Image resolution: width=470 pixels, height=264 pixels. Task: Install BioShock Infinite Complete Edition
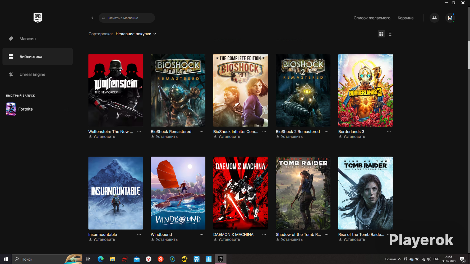[x=227, y=137]
